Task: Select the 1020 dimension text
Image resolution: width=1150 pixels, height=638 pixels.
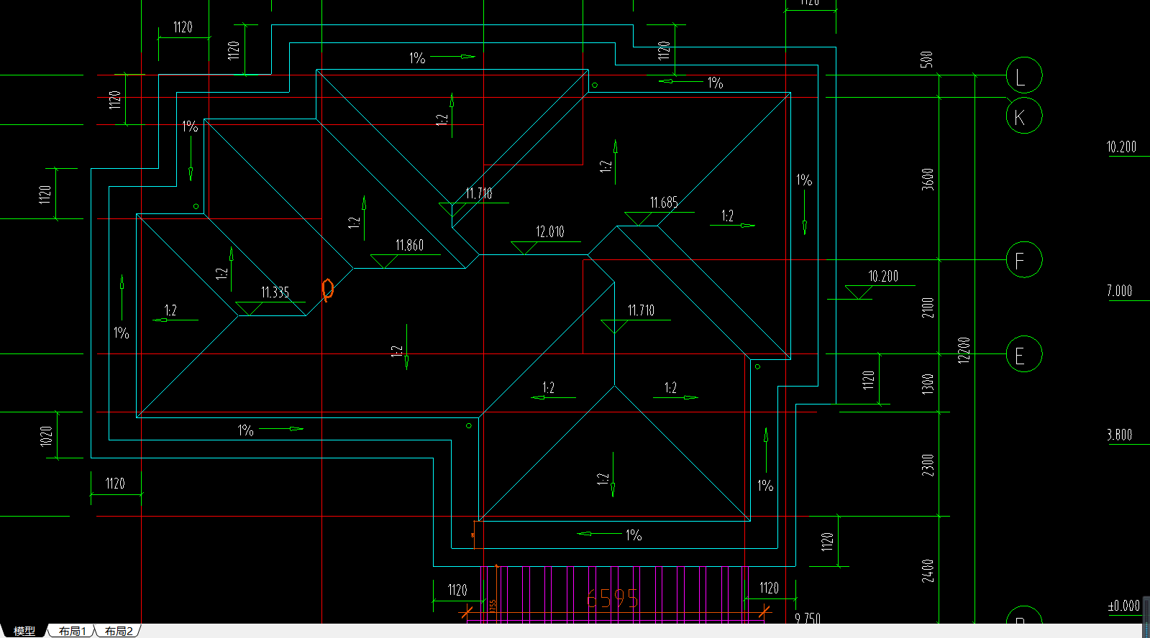Action: coord(46,436)
